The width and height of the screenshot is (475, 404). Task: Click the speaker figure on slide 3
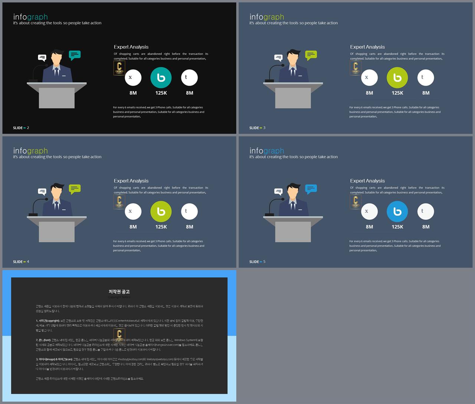pos(293,66)
